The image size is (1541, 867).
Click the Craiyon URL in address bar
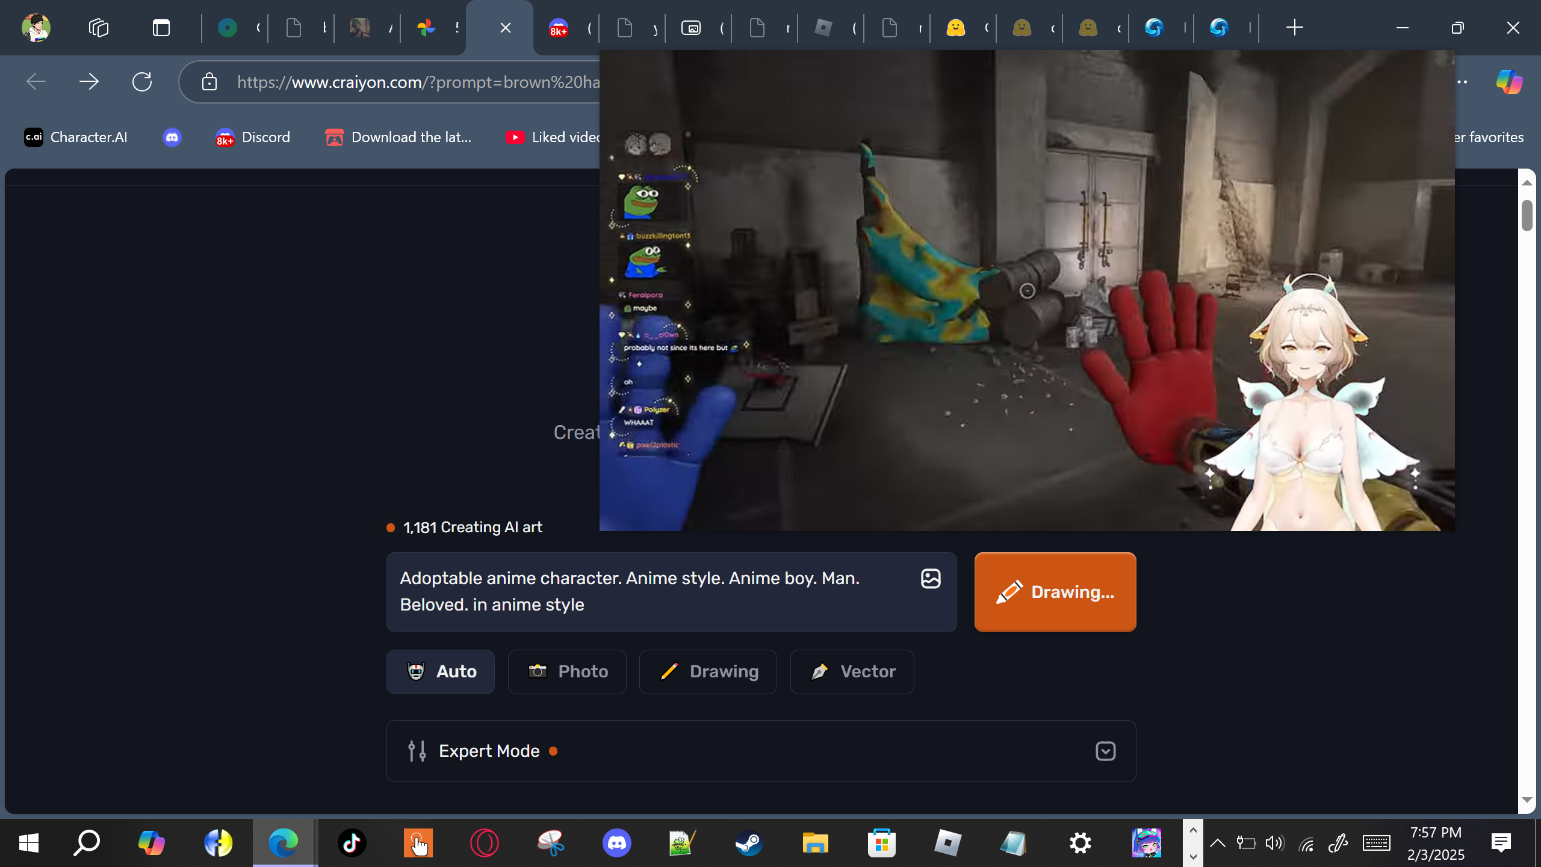click(x=418, y=82)
